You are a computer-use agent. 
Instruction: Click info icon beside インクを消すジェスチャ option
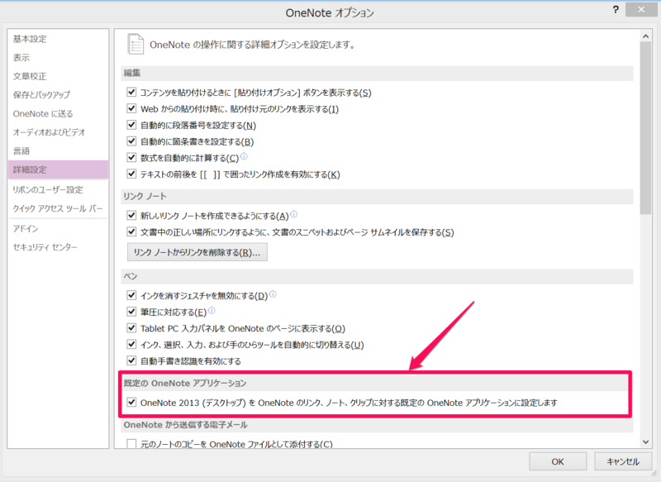tap(273, 294)
